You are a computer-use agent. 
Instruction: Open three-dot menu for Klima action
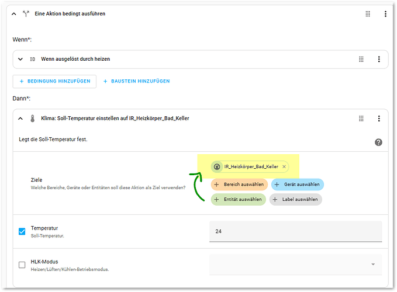tap(379, 118)
